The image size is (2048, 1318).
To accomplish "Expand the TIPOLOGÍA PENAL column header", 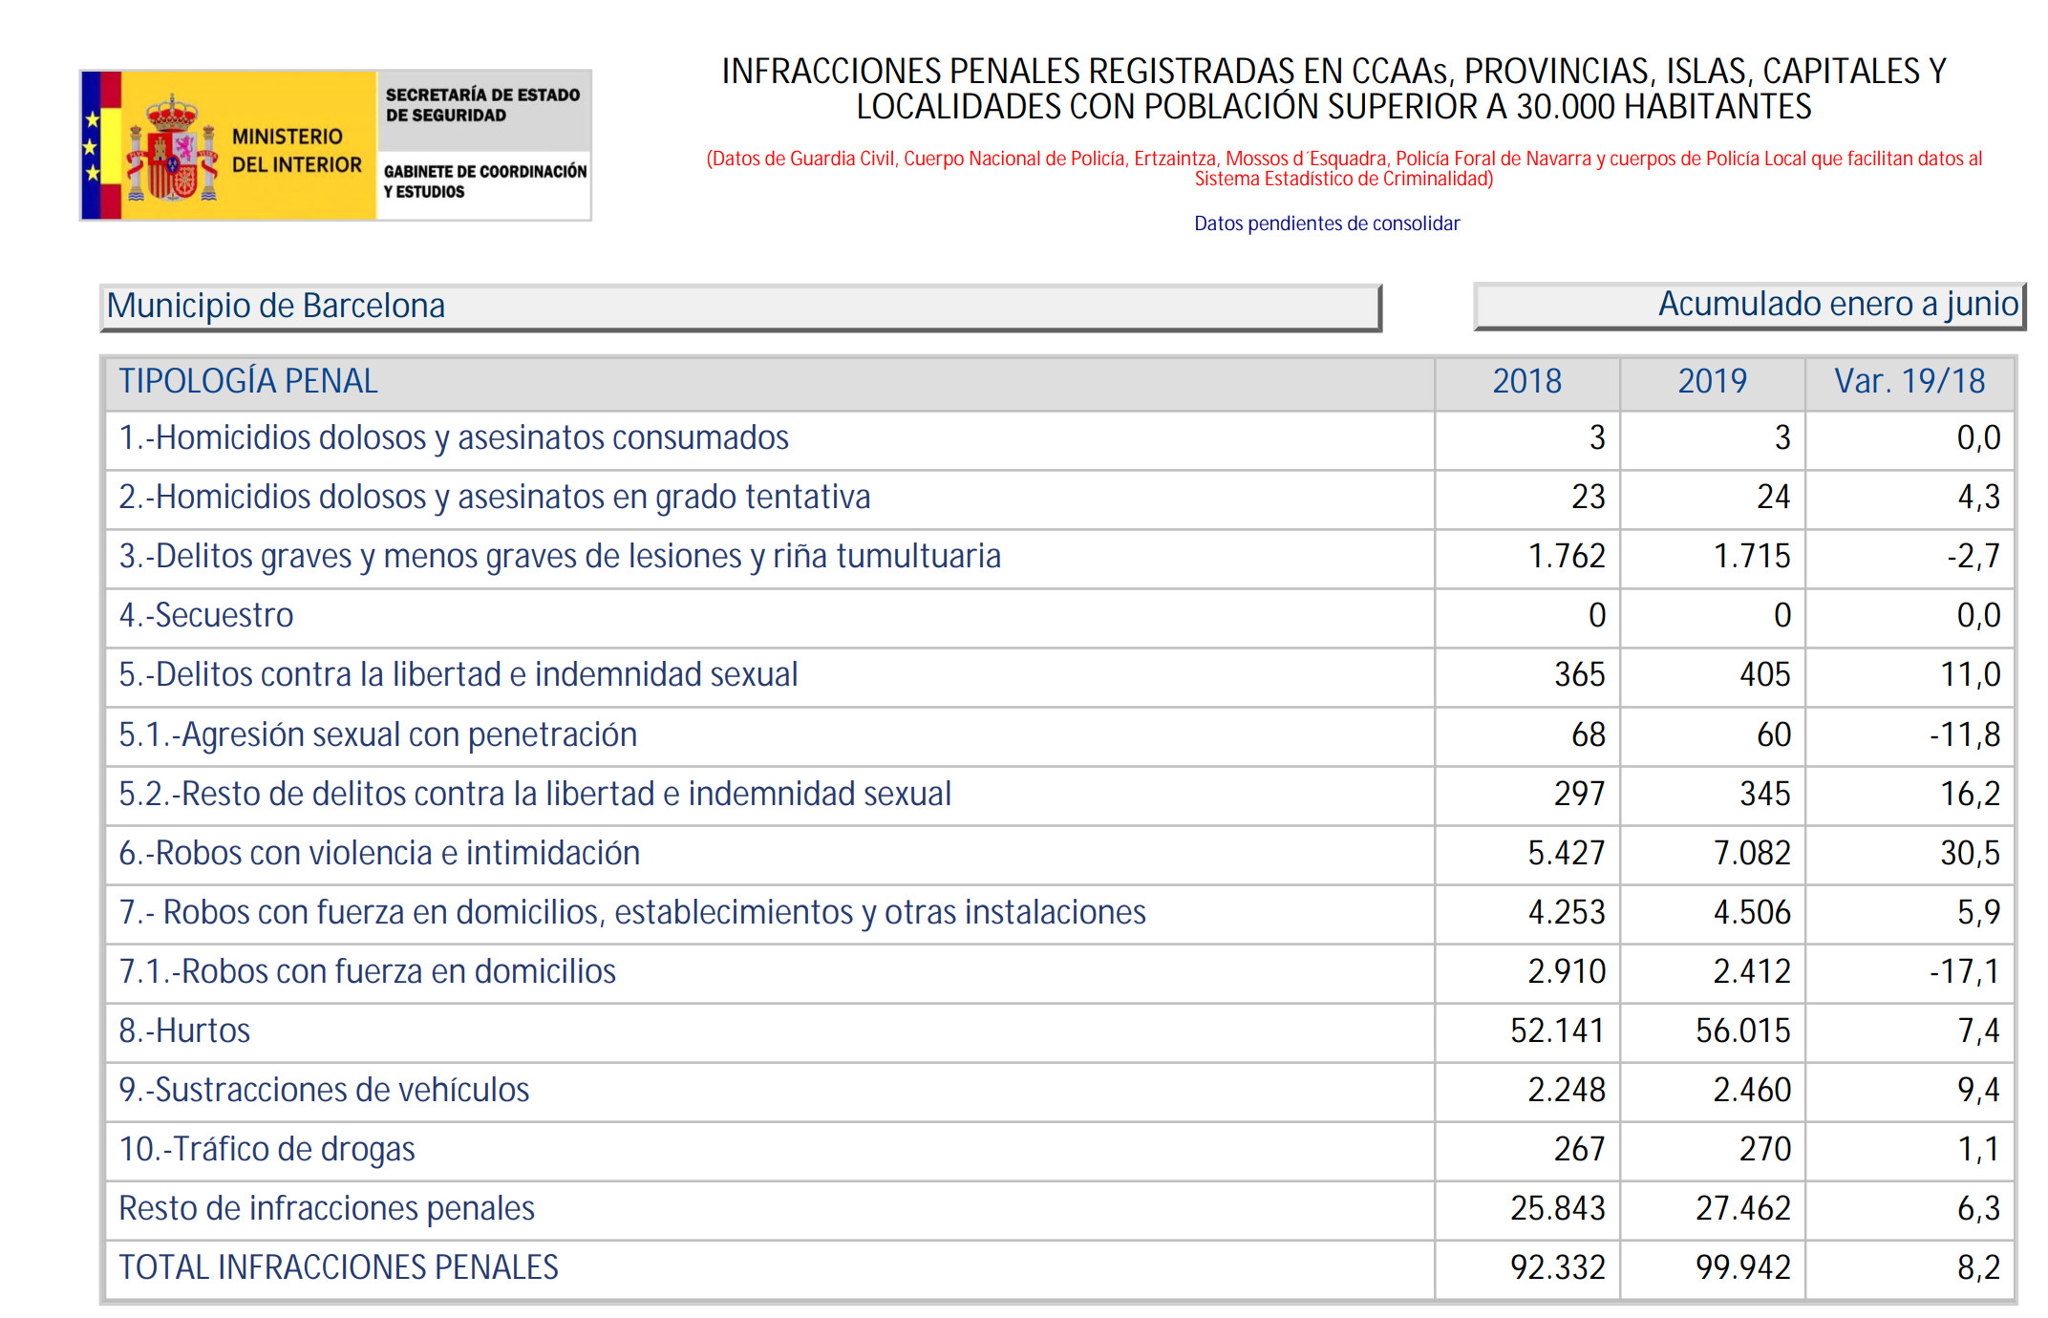I will [246, 380].
